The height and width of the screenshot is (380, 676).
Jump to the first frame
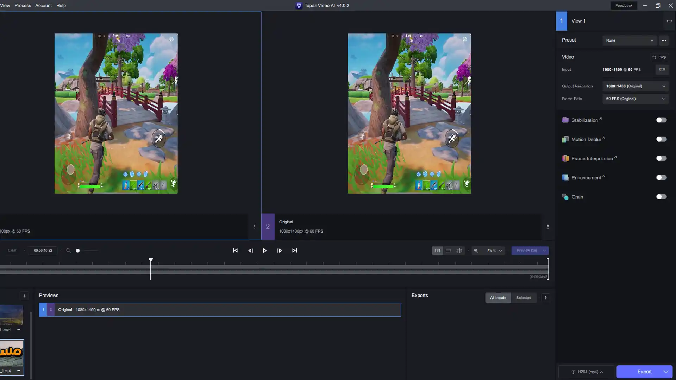235,251
